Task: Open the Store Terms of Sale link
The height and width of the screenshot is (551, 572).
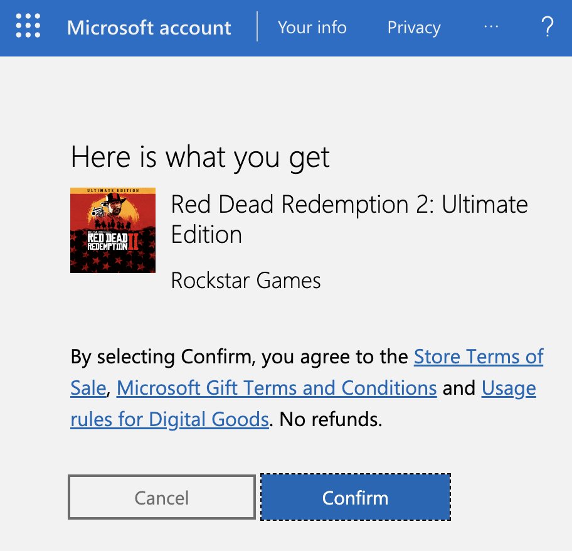Action: click(x=479, y=356)
